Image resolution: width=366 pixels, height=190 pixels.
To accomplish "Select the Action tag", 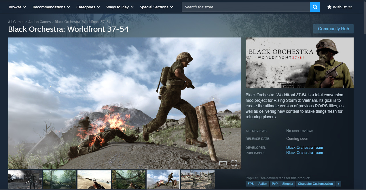I will coord(263,184).
